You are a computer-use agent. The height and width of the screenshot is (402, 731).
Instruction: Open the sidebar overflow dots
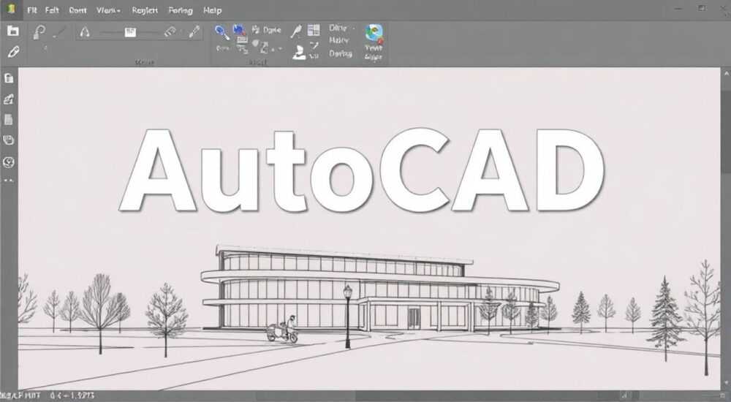[x=8, y=180]
